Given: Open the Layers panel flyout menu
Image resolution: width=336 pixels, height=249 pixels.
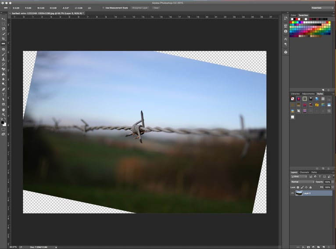Looking at the screenshot, I should pyautogui.click(x=333, y=172).
